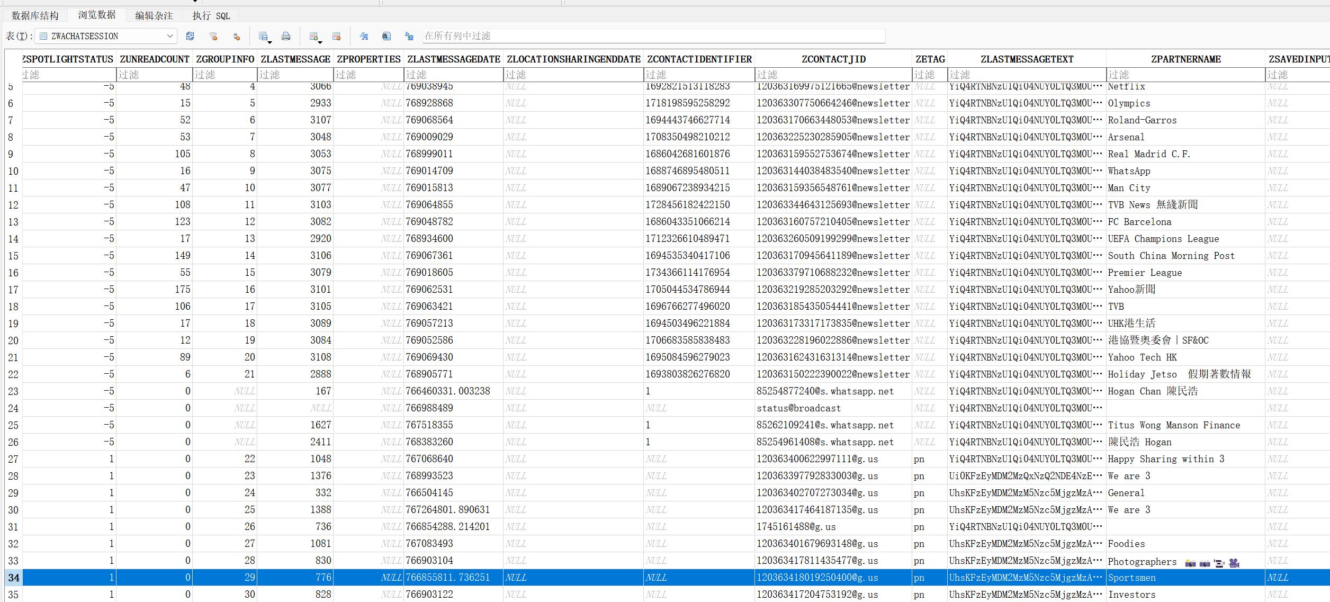This screenshot has height=602, width=1330.
Task: Expand the save table dropdown arrow
Action: [269, 41]
